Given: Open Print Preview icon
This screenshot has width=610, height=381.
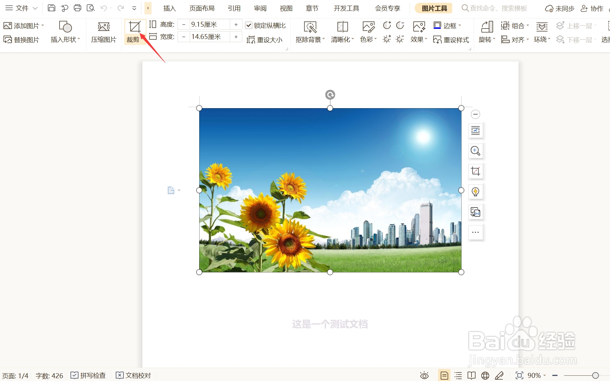Looking at the screenshot, I should tap(91, 8).
